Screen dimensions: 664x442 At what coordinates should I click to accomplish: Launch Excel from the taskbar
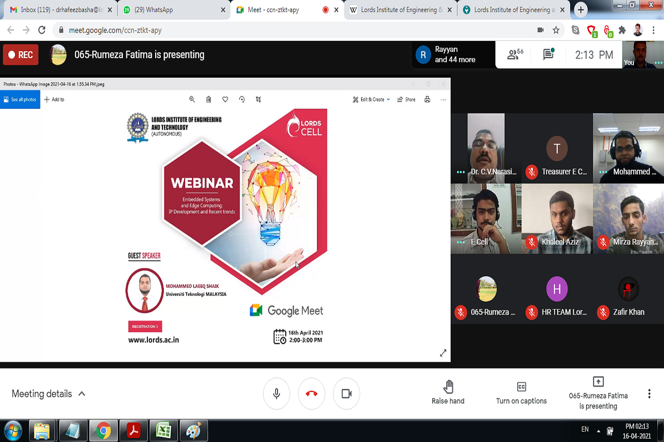click(x=163, y=431)
